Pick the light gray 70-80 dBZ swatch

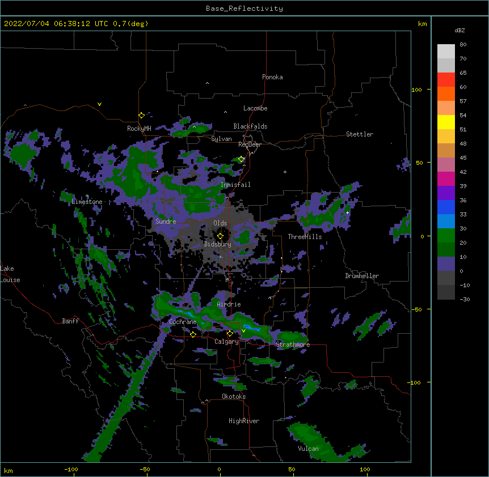pyautogui.click(x=446, y=52)
